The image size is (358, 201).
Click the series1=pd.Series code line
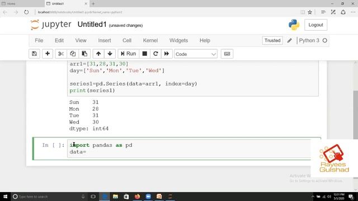coord(133,84)
